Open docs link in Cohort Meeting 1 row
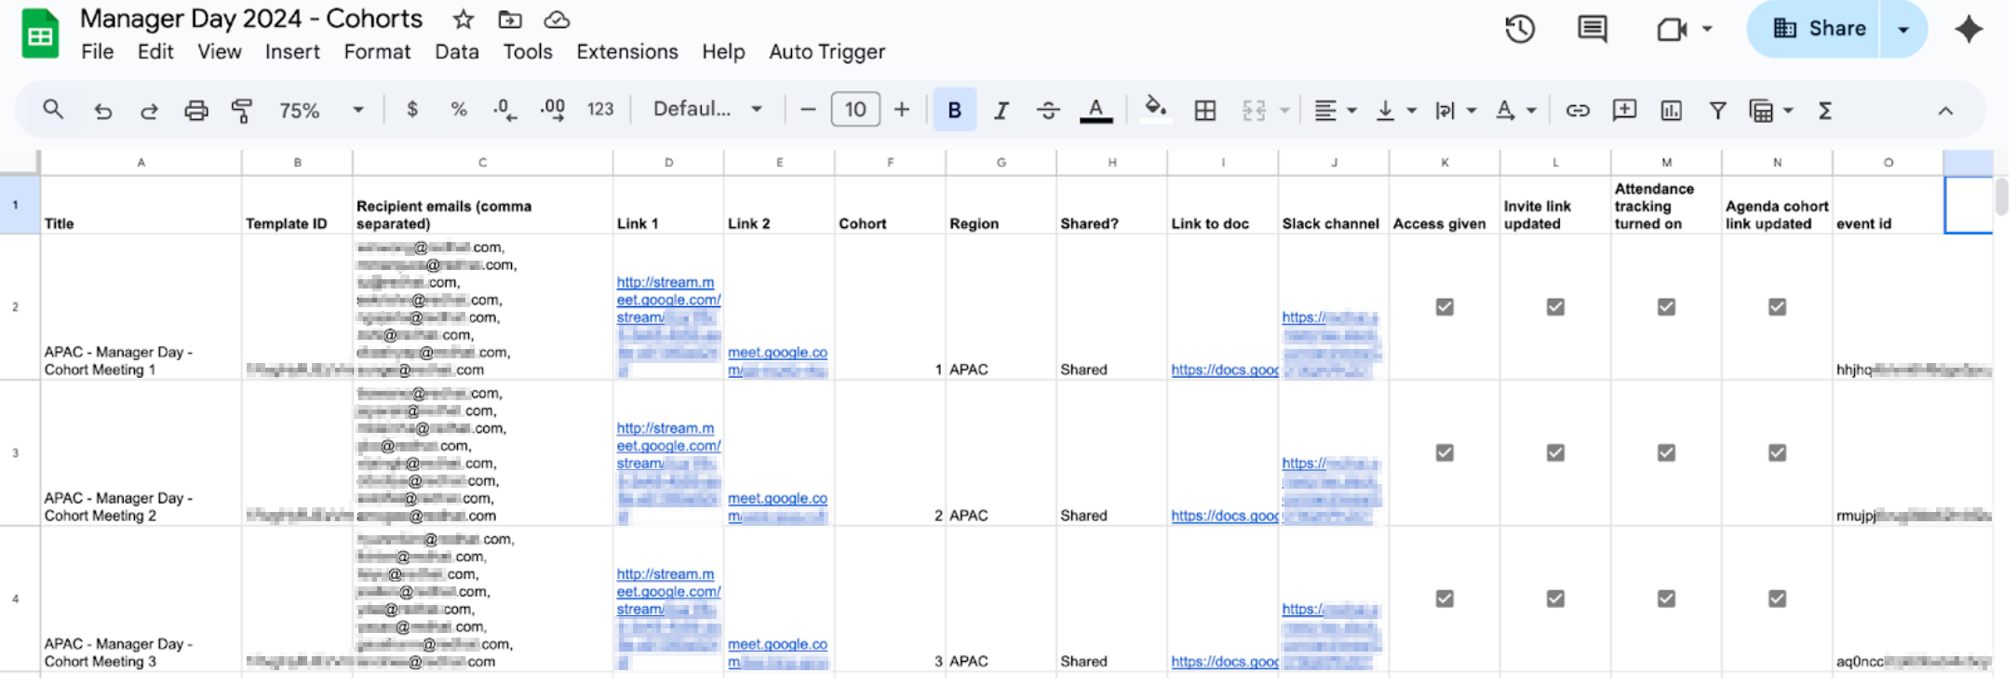This screenshot has height=686, width=2016. click(x=1224, y=370)
